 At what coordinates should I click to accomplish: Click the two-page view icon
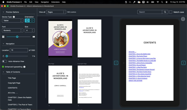(34, 37)
